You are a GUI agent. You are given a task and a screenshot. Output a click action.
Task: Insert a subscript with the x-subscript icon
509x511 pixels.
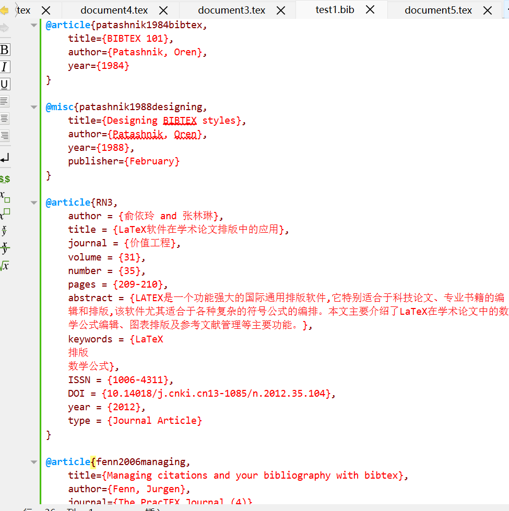pyautogui.click(x=5, y=196)
